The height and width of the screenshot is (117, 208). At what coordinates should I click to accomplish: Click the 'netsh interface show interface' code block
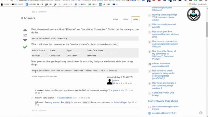click(x=85, y=38)
